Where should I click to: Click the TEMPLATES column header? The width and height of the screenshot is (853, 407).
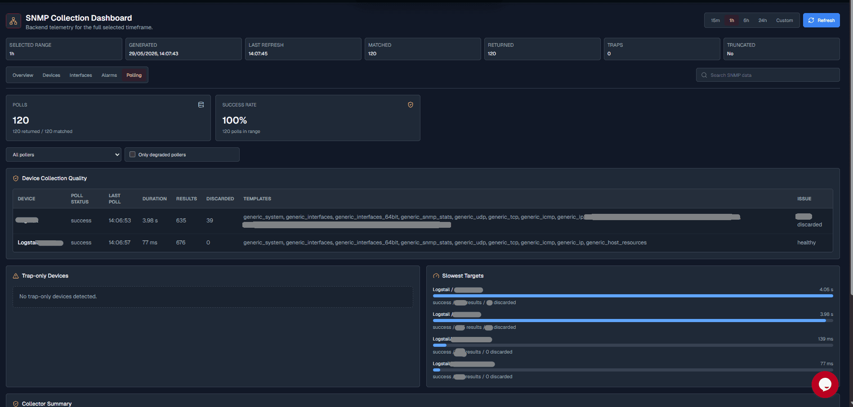tap(257, 199)
